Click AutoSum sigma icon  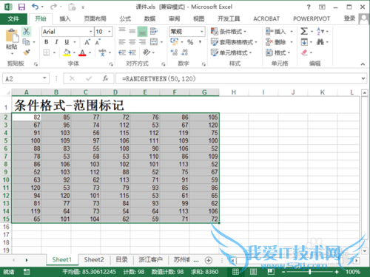[304, 32]
